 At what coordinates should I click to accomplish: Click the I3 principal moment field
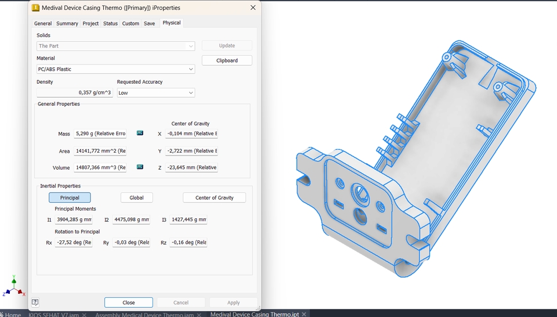(x=188, y=219)
